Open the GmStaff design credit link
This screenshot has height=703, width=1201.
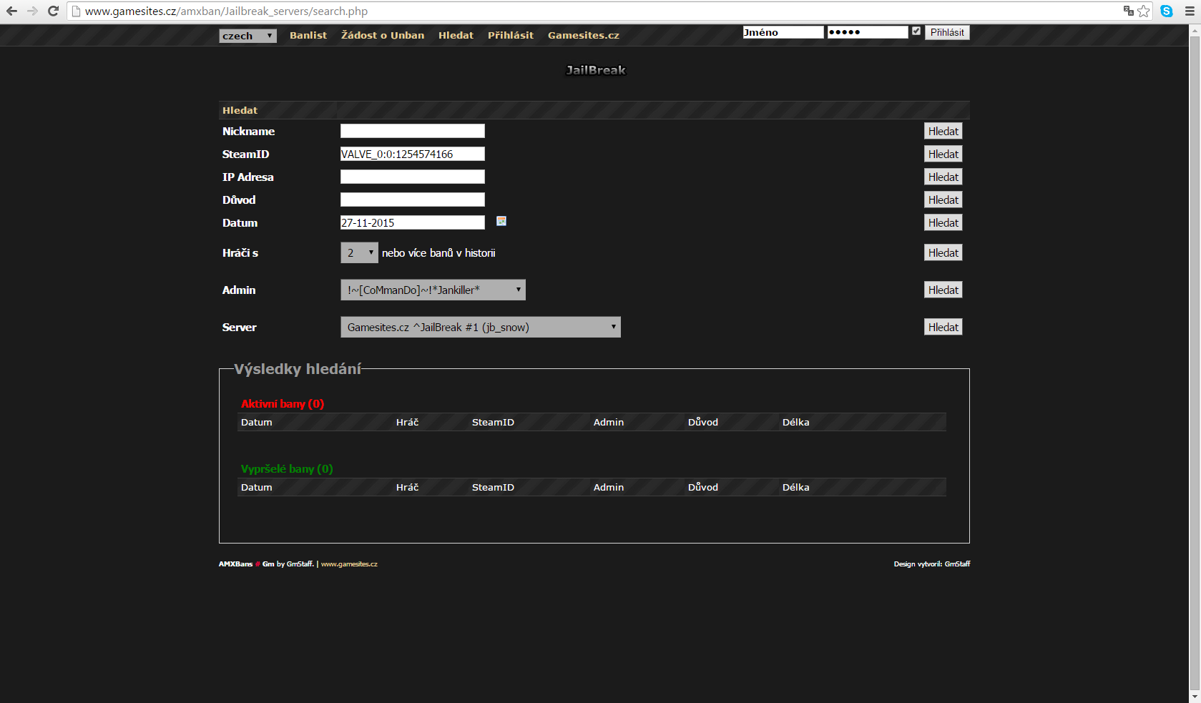click(957, 564)
